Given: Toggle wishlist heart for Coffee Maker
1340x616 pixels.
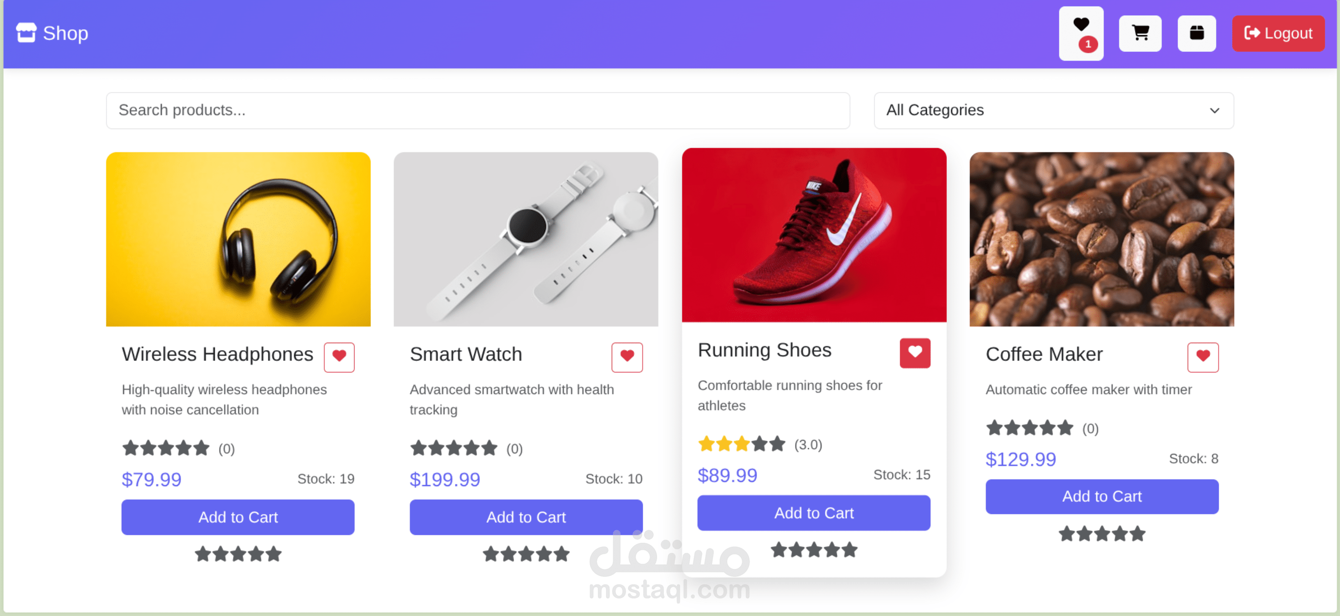Looking at the screenshot, I should point(1203,357).
